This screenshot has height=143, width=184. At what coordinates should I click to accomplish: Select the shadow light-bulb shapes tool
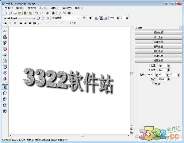point(5,61)
